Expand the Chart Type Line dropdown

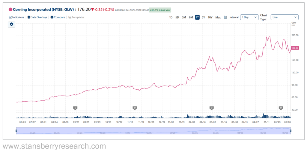pyautogui.click(x=285, y=17)
